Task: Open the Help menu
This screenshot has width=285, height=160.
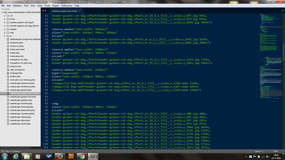Action: click(77, 6)
